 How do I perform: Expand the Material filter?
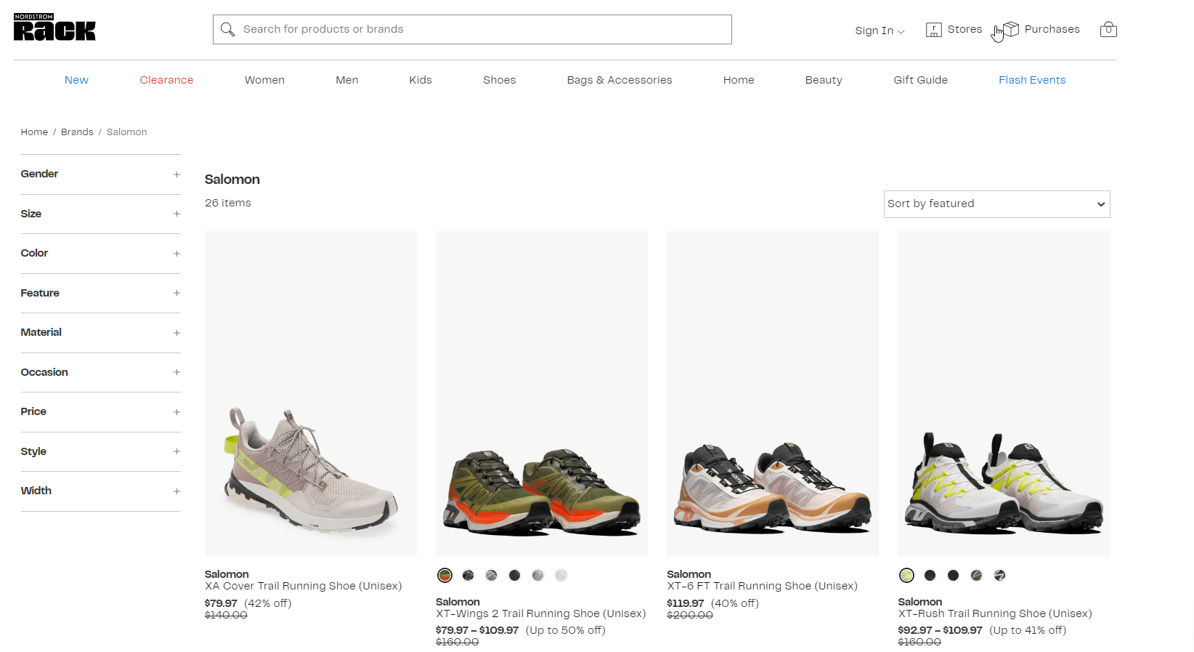100,333
